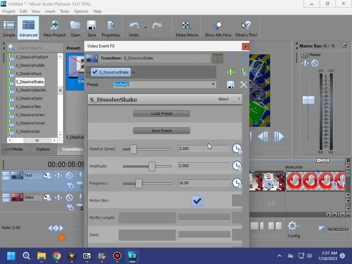Click the Save floppy icon in toolbar
This screenshot has width=352, height=264.
pos(91,28)
